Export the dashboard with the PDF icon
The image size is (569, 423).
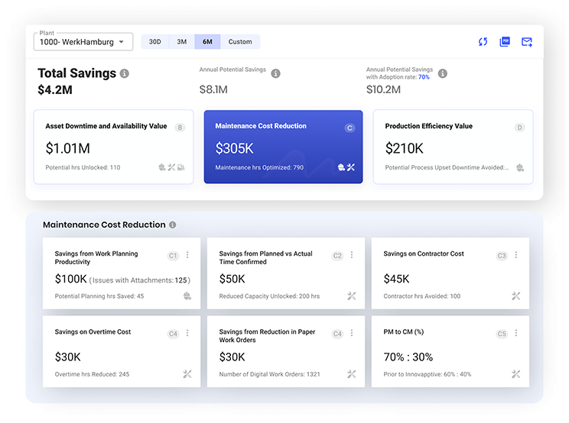[x=505, y=42]
